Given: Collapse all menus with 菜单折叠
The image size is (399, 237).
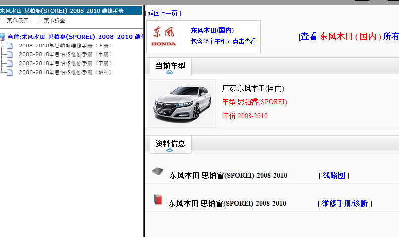Looking at the screenshot, I should [54, 21].
